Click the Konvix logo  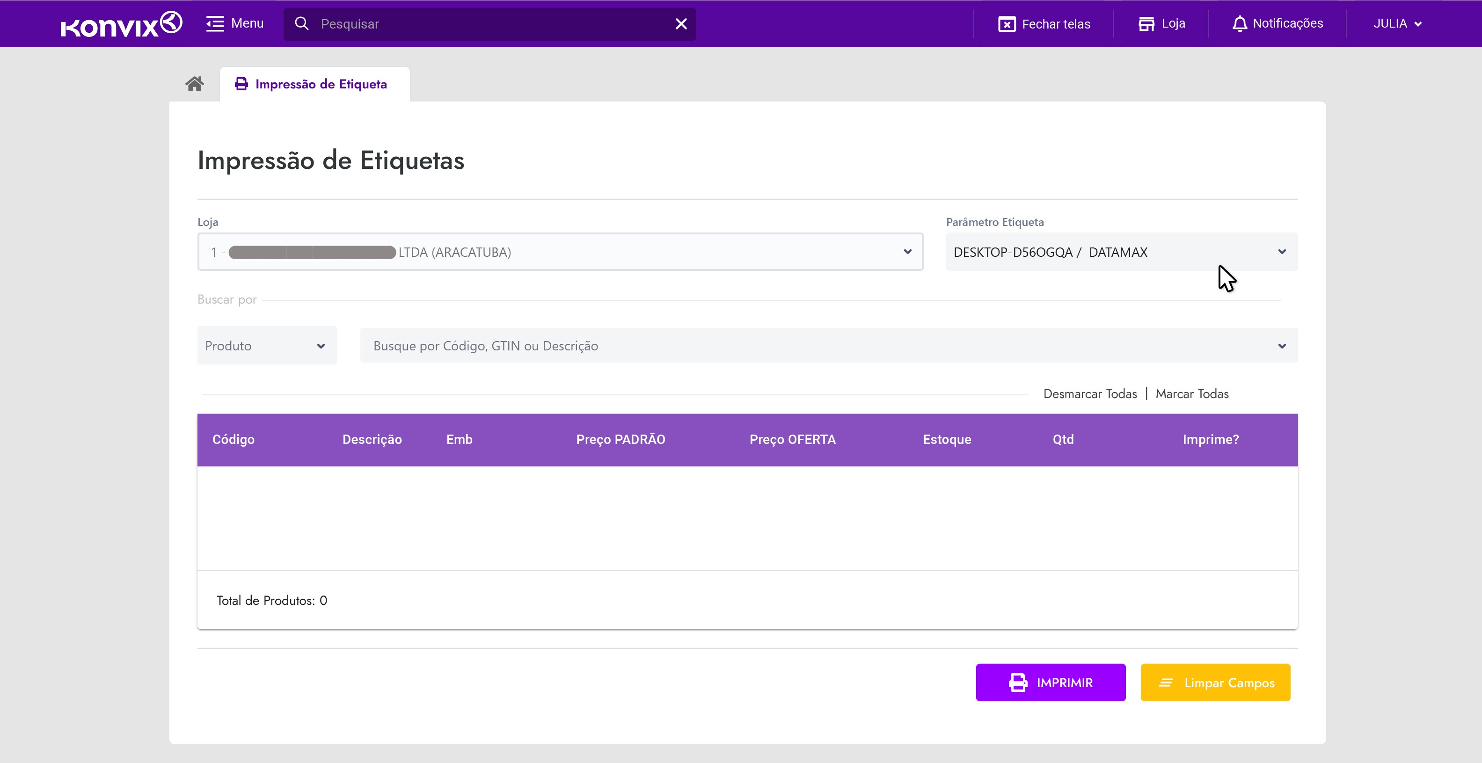(121, 24)
